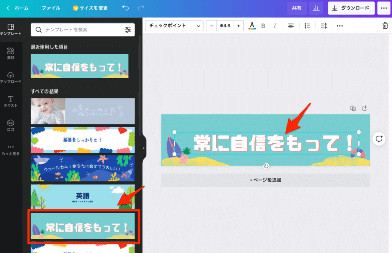392x253 pixels.
Task: Open the top-right more options menu
Action: click(384, 8)
